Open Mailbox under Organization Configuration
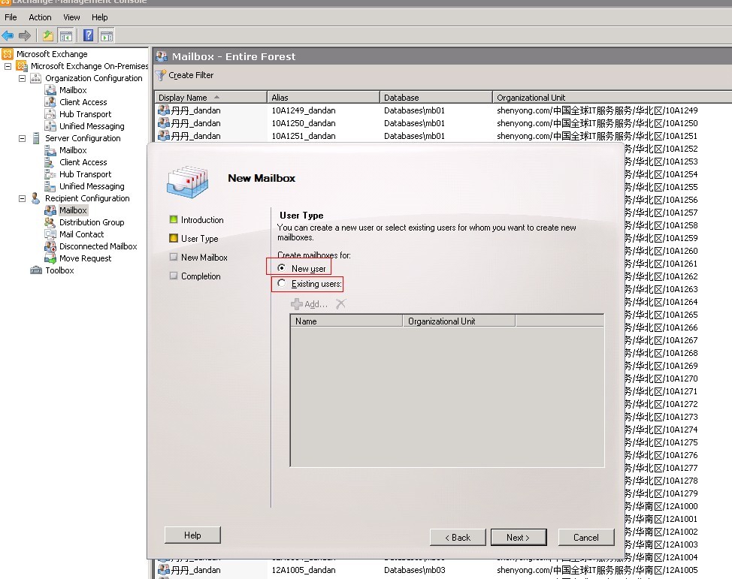The height and width of the screenshot is (579, 732). 73,90
